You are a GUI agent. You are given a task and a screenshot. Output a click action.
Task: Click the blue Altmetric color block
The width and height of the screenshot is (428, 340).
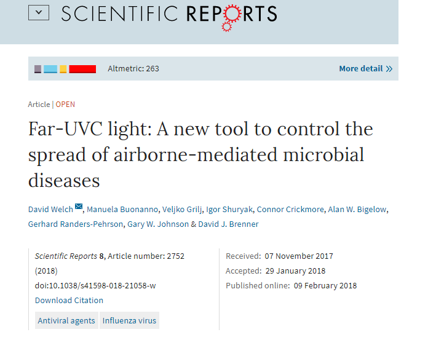pyautogui.click(x=50, y=69)
